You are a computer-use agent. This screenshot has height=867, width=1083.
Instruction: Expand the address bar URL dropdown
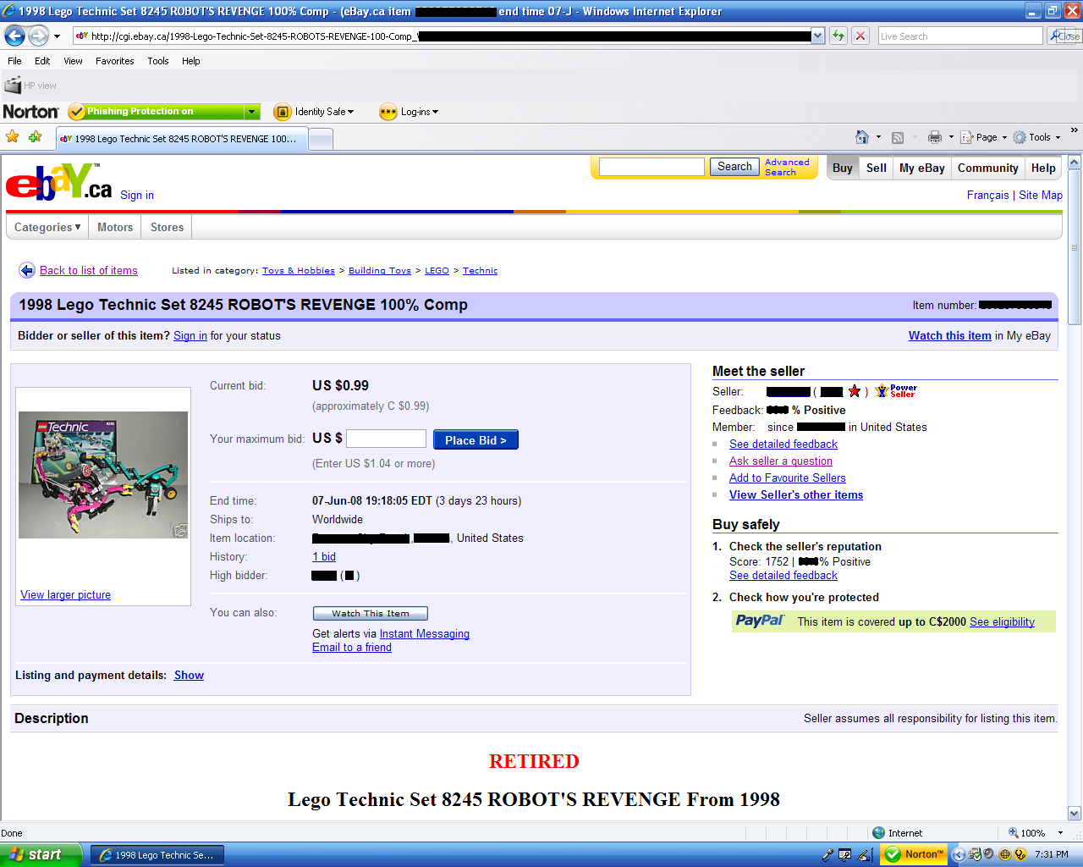[x=817, y=36]
